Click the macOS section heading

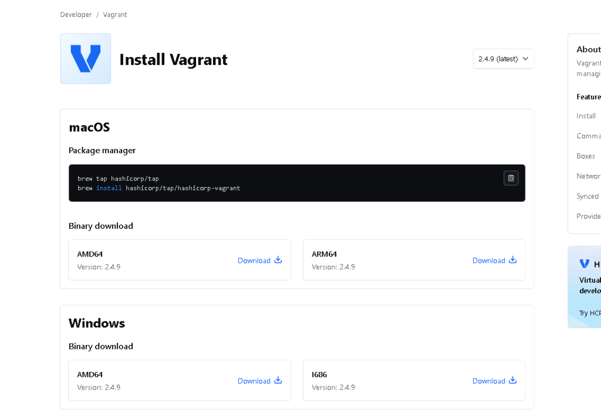(89, 127)
